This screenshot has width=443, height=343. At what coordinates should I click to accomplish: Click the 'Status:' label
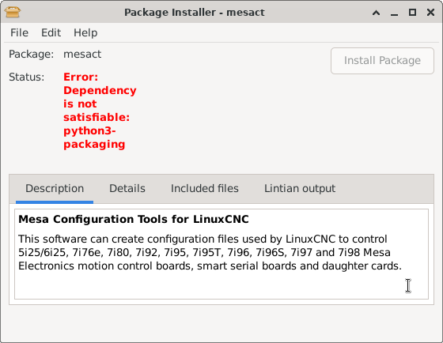27,77
